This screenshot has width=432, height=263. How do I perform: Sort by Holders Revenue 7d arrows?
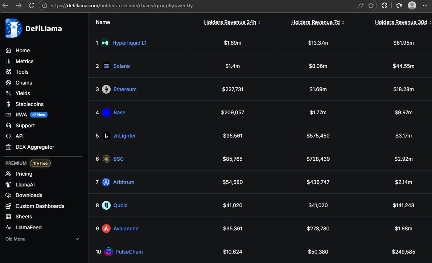(x=343, y=22)
